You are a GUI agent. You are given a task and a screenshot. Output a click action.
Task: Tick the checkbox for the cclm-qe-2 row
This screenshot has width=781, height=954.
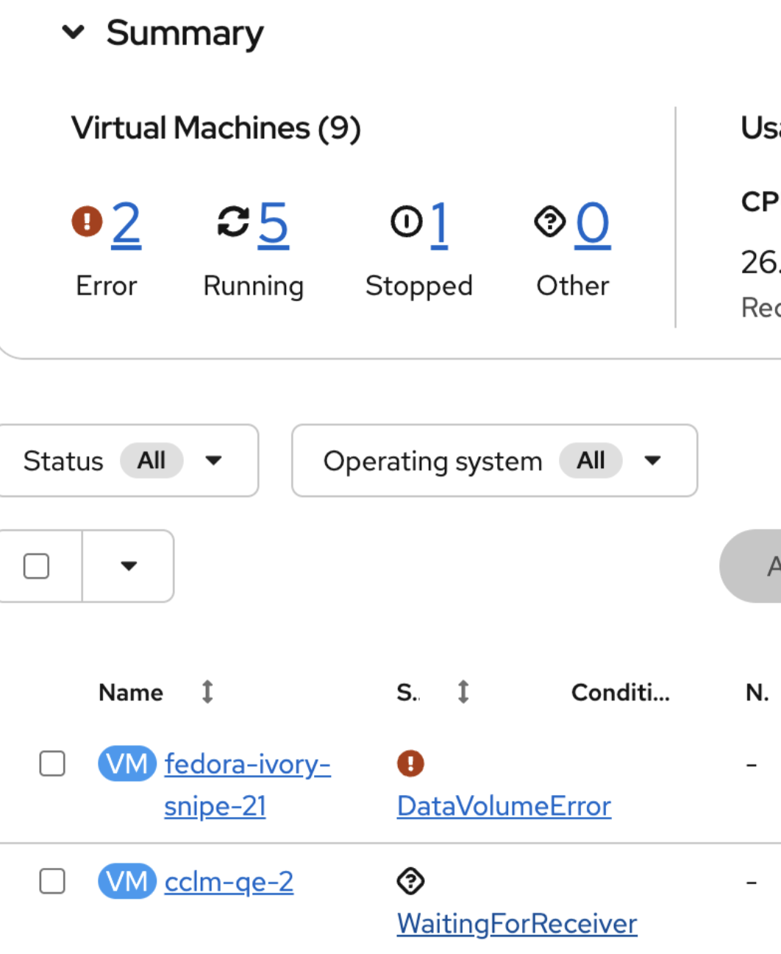pyautogui.click(x=52, y=881)
